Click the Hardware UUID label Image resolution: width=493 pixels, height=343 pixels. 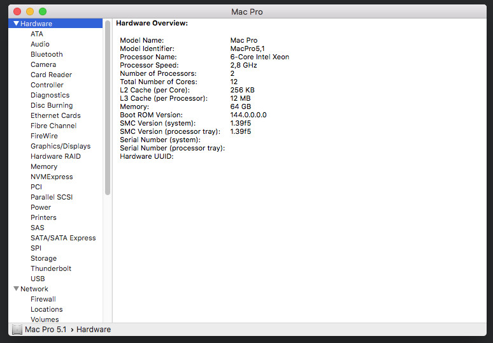coord(146,156)
